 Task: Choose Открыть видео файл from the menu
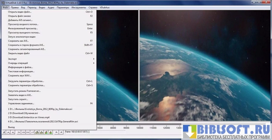click(22, 12)
